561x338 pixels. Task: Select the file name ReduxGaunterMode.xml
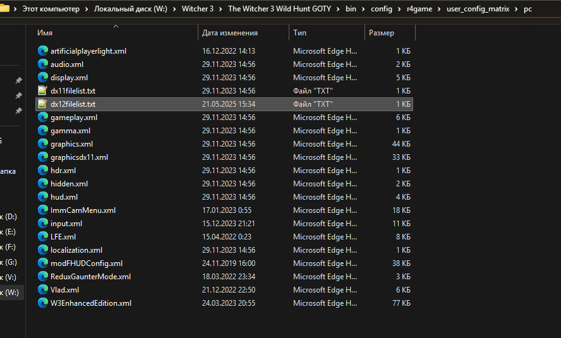[x=90, y=277]
